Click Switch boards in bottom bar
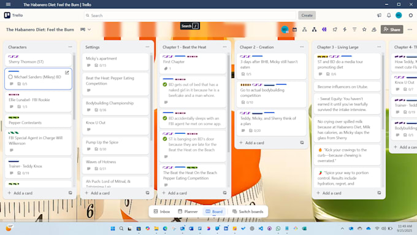Viewport: 417px width, 235px height. 248,212
